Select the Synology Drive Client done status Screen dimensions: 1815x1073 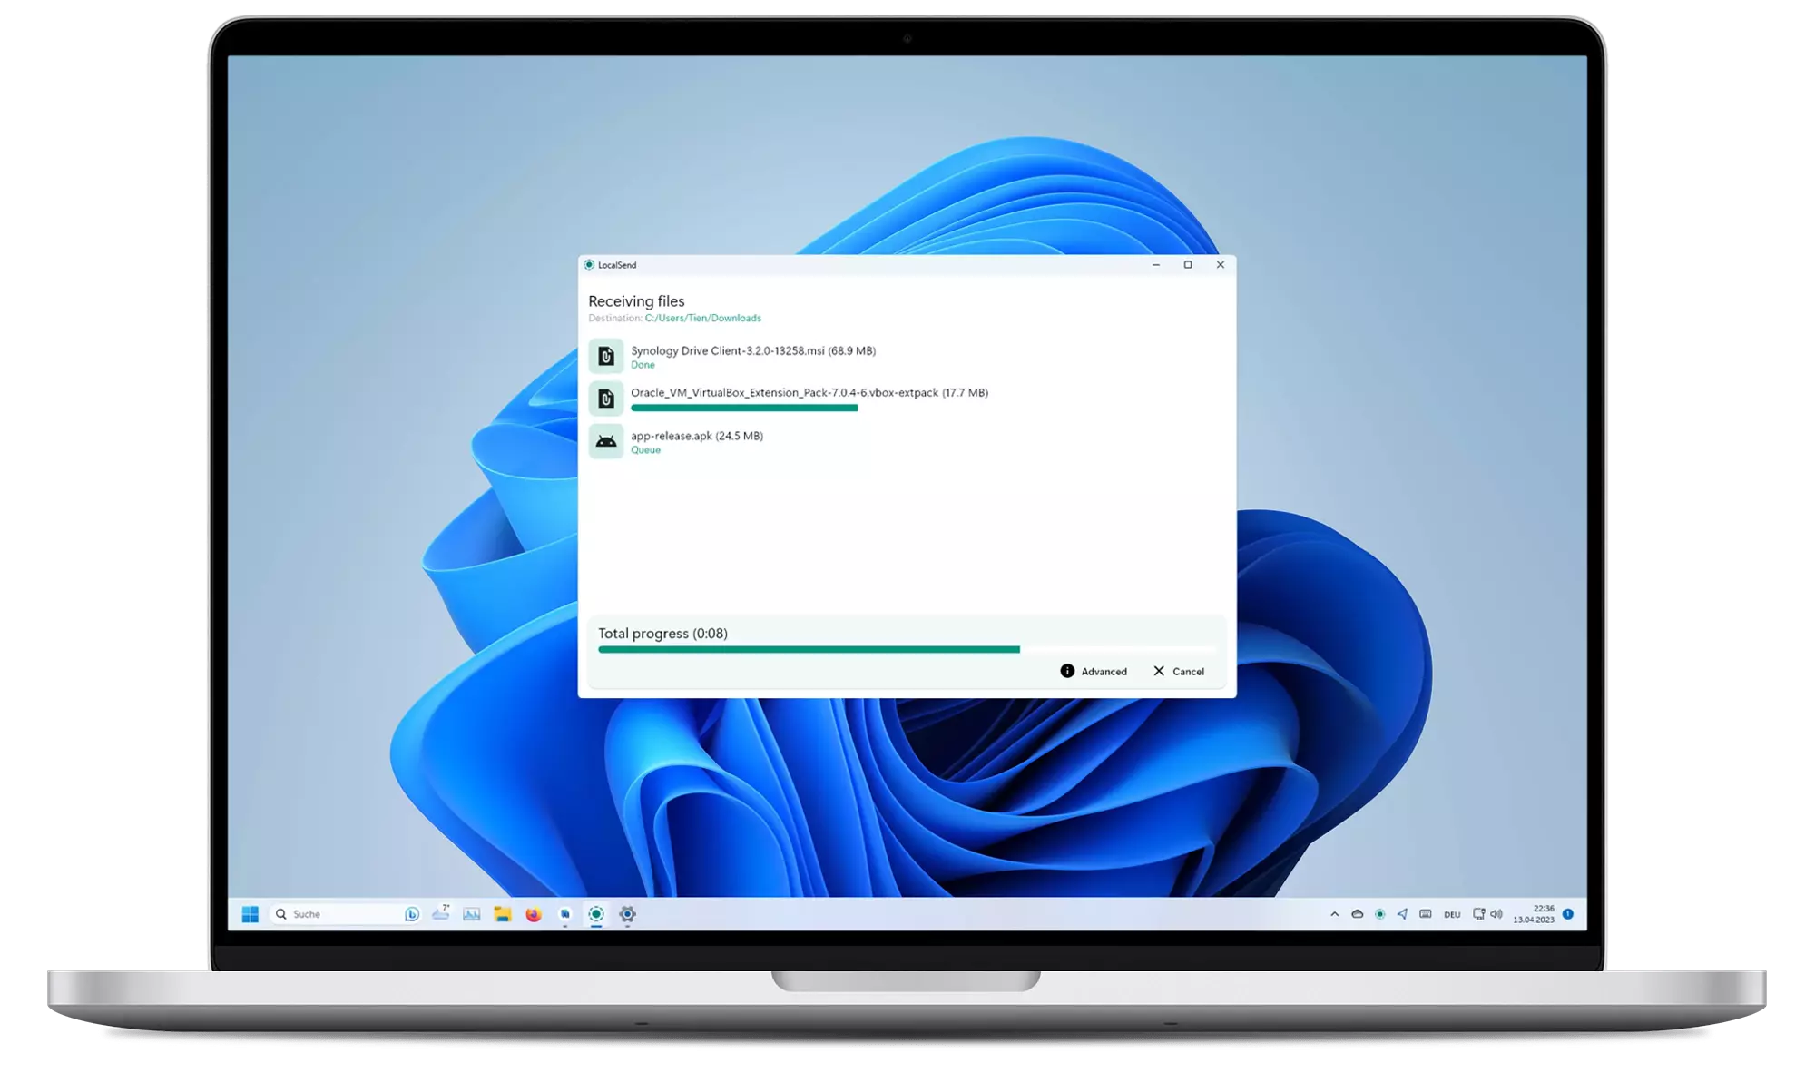tap(642, 365)
